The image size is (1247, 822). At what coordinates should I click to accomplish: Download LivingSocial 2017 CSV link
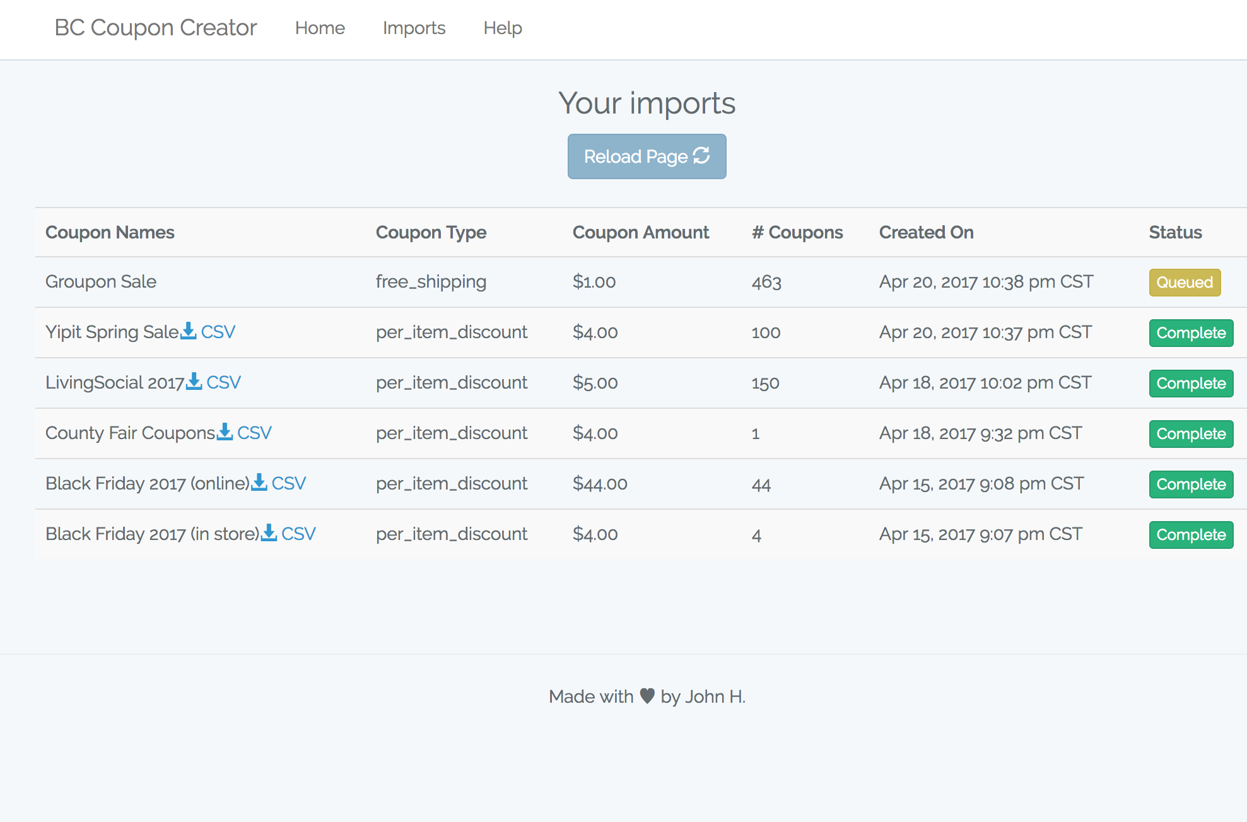tap(224, 382)
